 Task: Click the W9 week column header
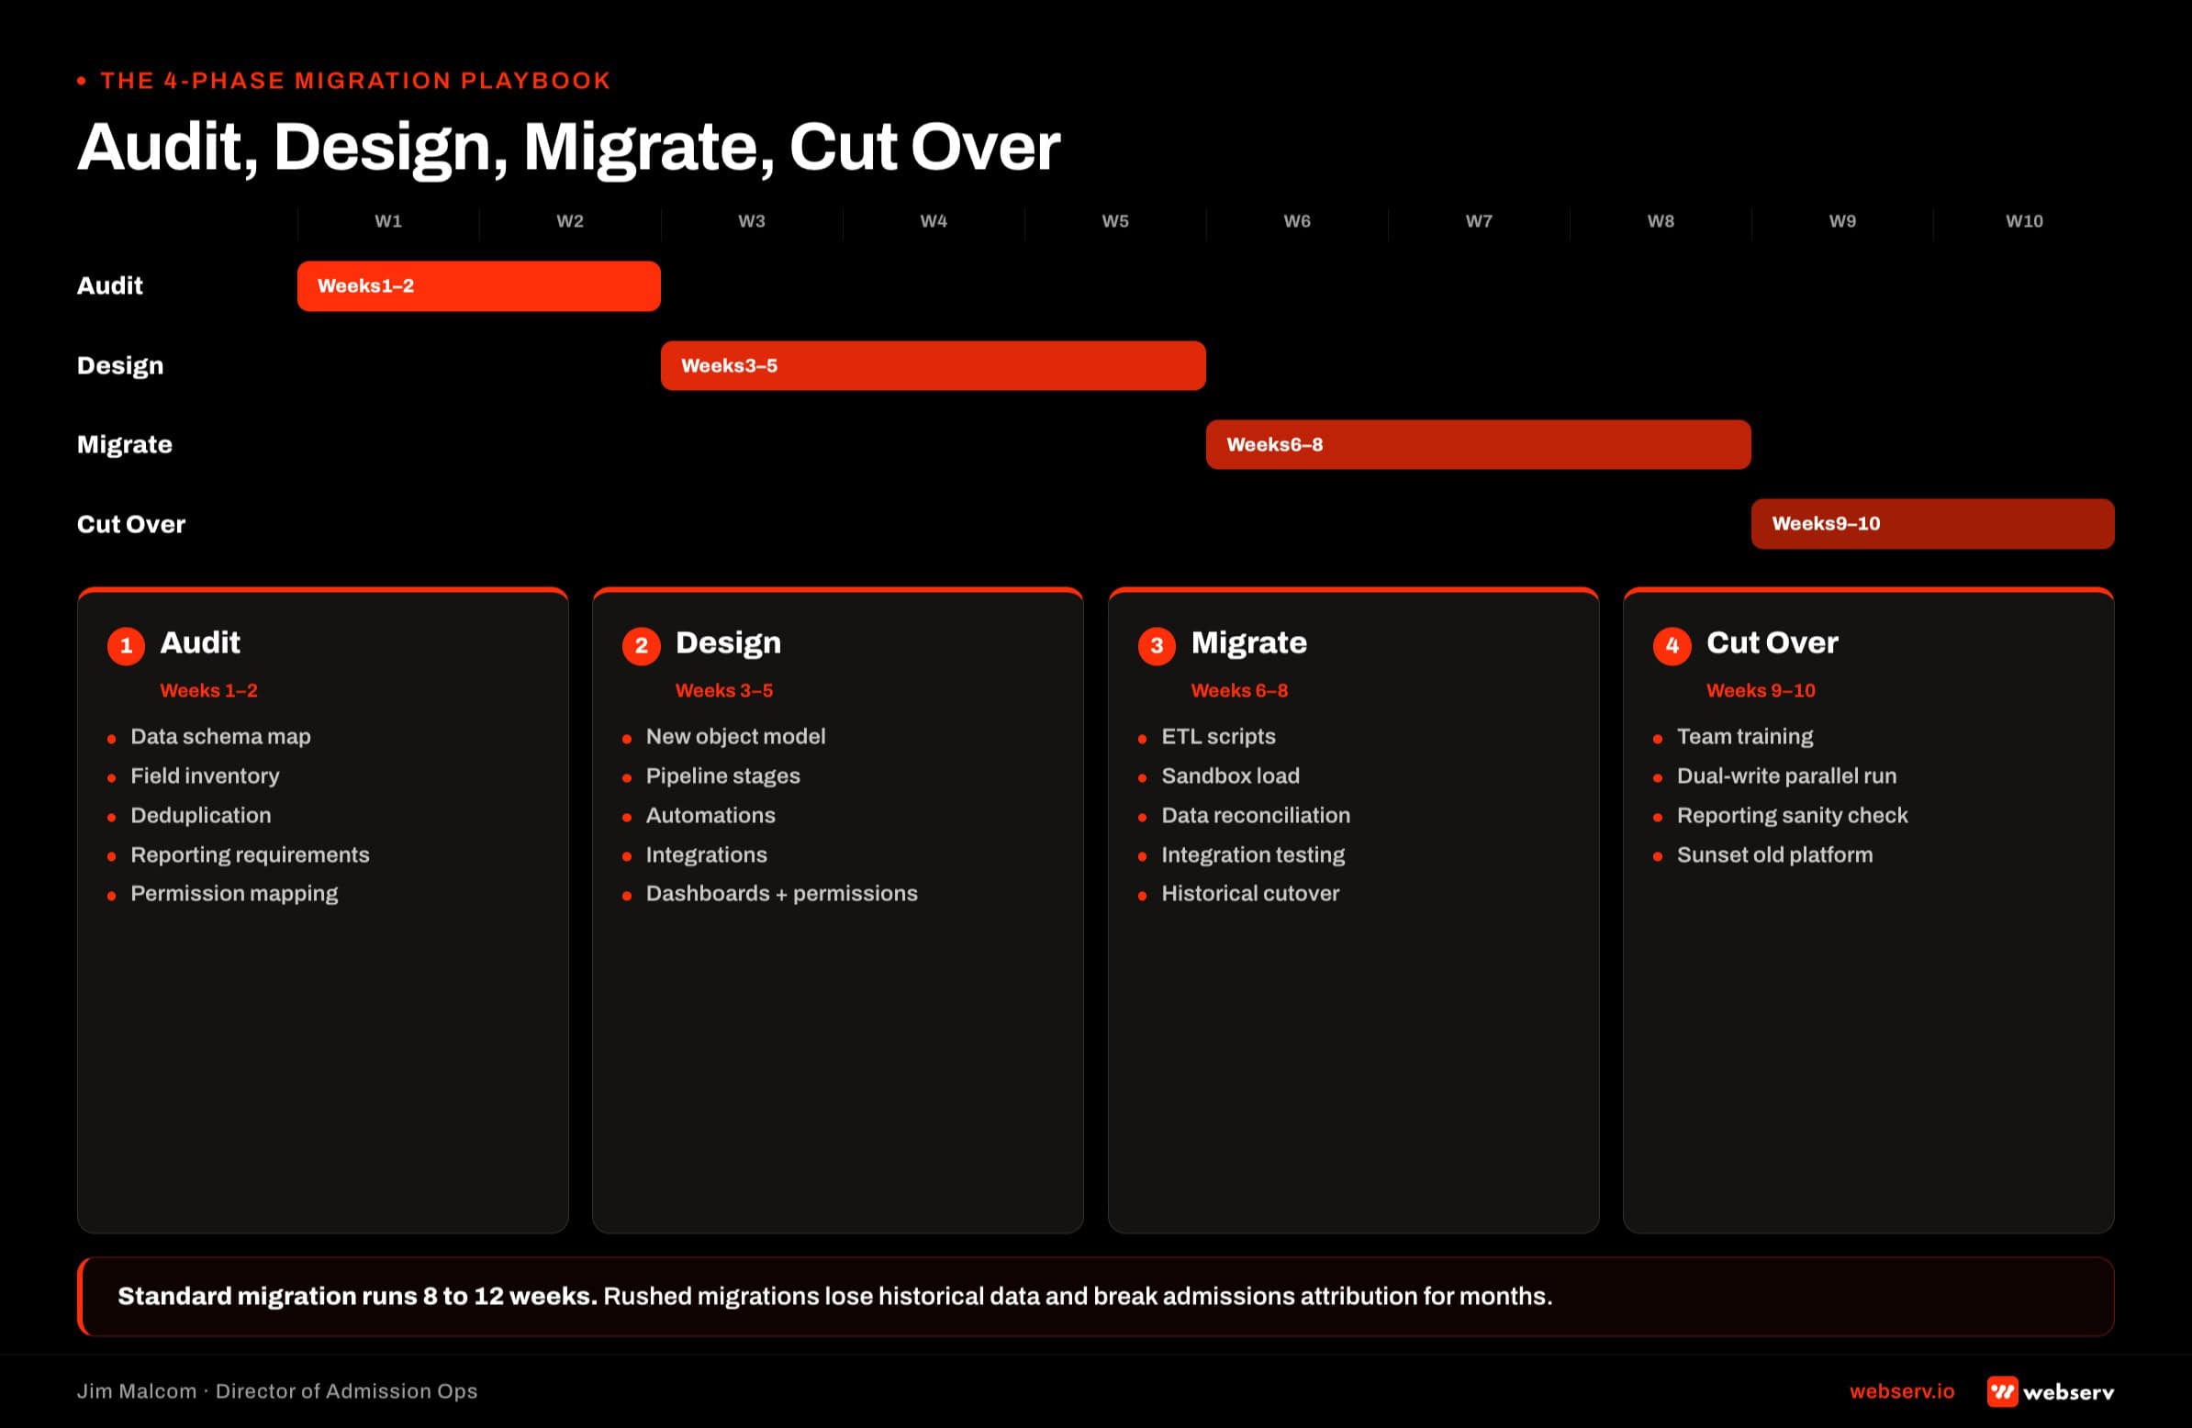(x=1842, y=221)
